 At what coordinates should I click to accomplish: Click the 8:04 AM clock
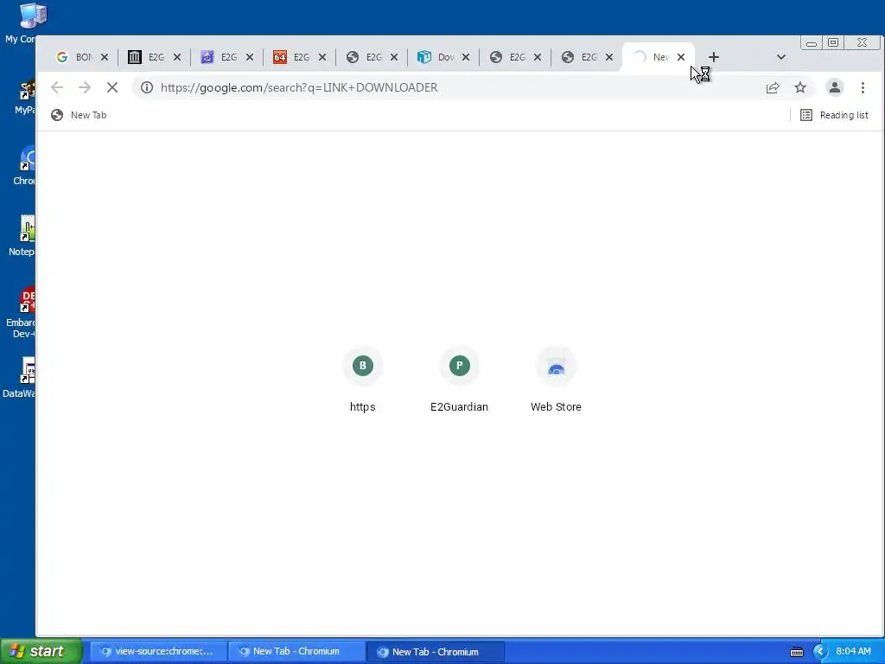coord(853,652)
